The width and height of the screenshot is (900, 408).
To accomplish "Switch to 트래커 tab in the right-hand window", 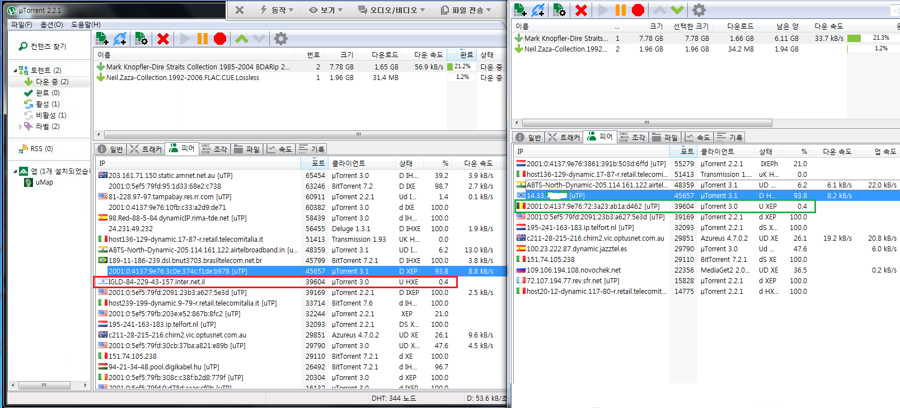I will tap(564, 137).
